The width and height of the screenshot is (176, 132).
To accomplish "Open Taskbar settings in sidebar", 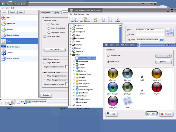I will point(19,53).
